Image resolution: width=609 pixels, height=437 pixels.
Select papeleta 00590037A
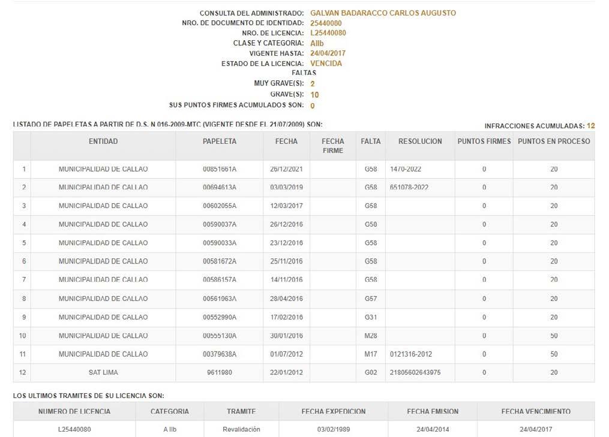(220, 224)
